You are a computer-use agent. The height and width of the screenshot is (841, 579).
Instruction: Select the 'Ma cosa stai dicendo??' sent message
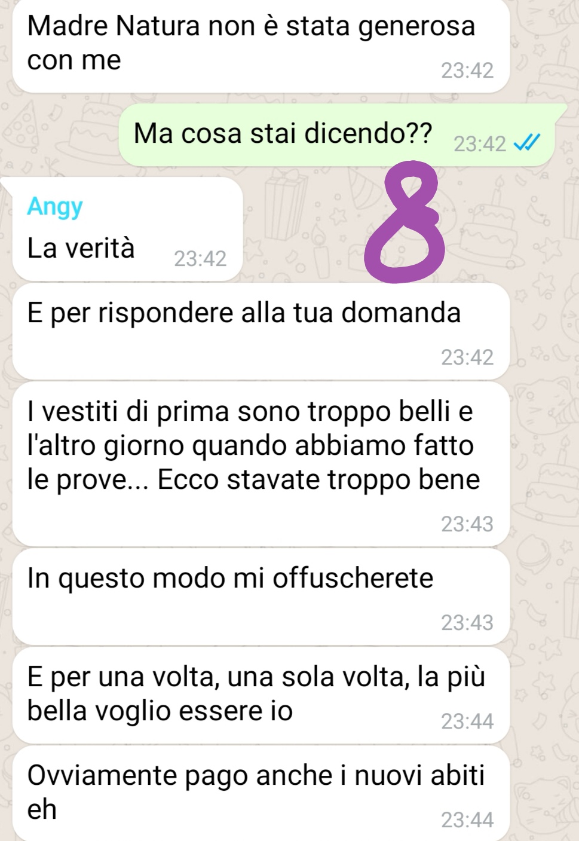point(343,134)
